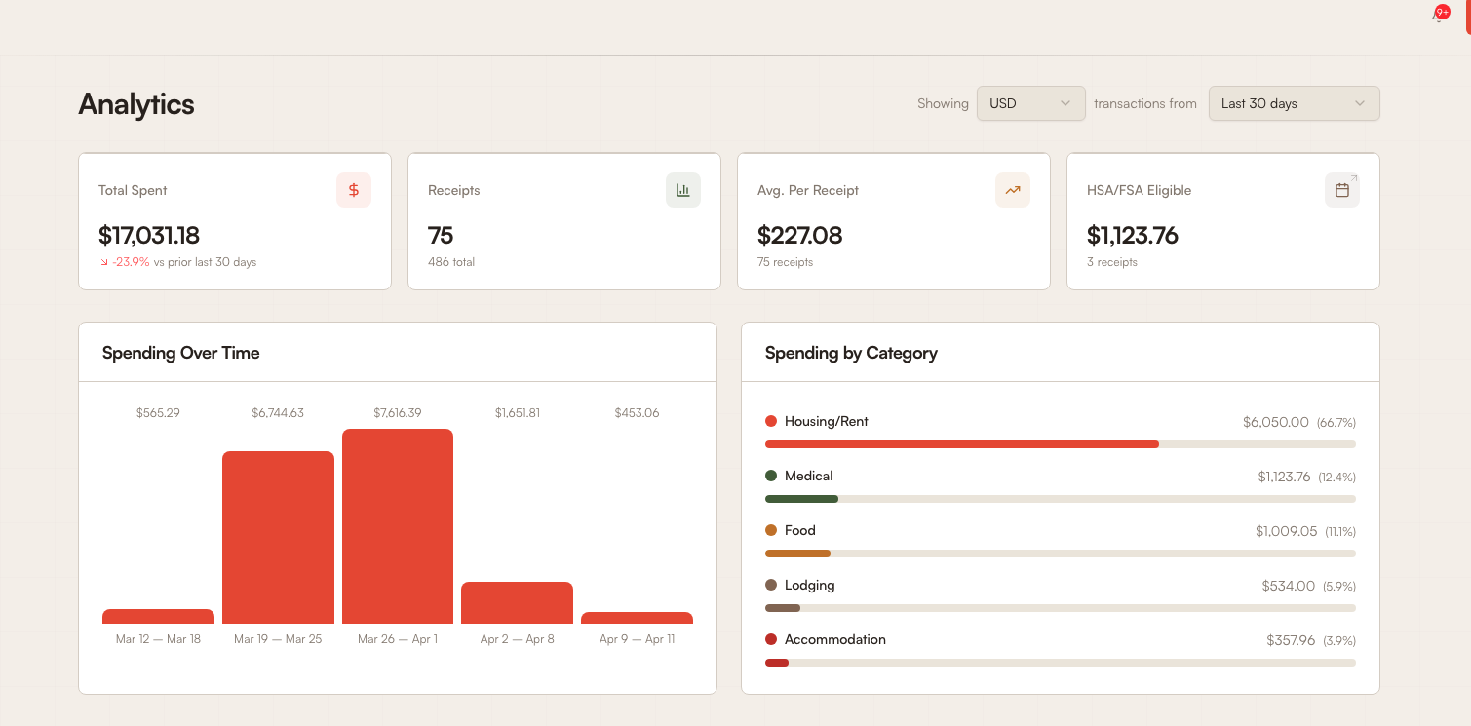Open the USD currency dropdown
Image resolution: width=1471 pixels, height=726 pixels.
click(x=1030, y=103)
